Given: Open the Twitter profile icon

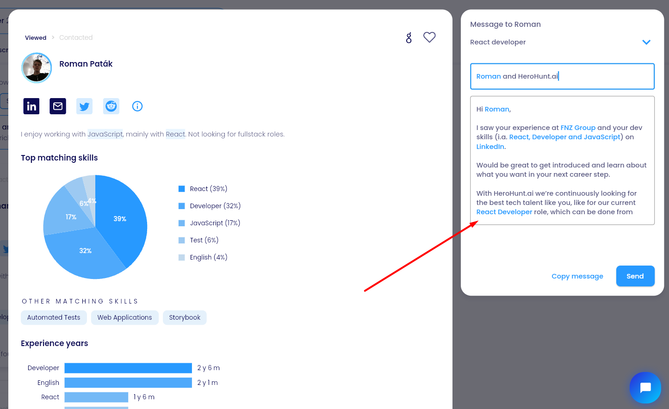Looking at the screenshot, I should [x=84, y=106].
